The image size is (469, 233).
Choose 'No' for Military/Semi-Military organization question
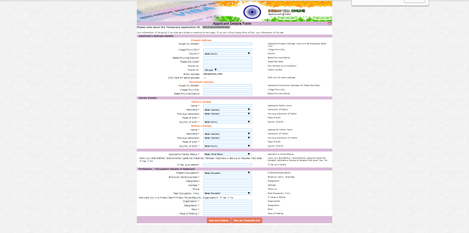coord(229,197)
